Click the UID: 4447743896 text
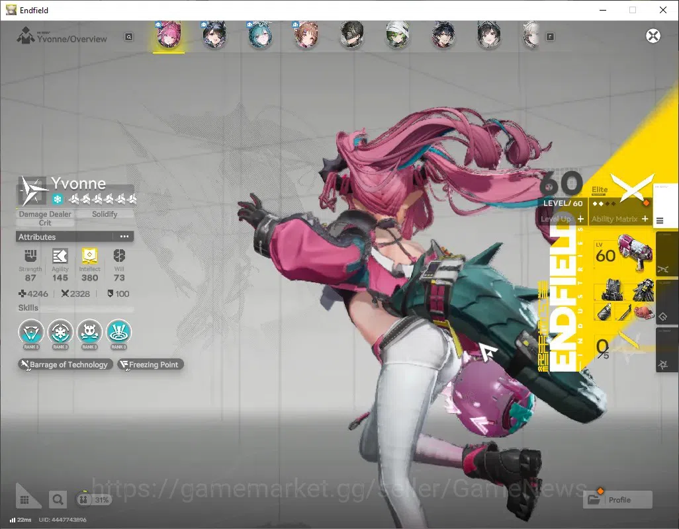Image resolution: width=679 pixels, height=529 pixels. coord(62,520)
